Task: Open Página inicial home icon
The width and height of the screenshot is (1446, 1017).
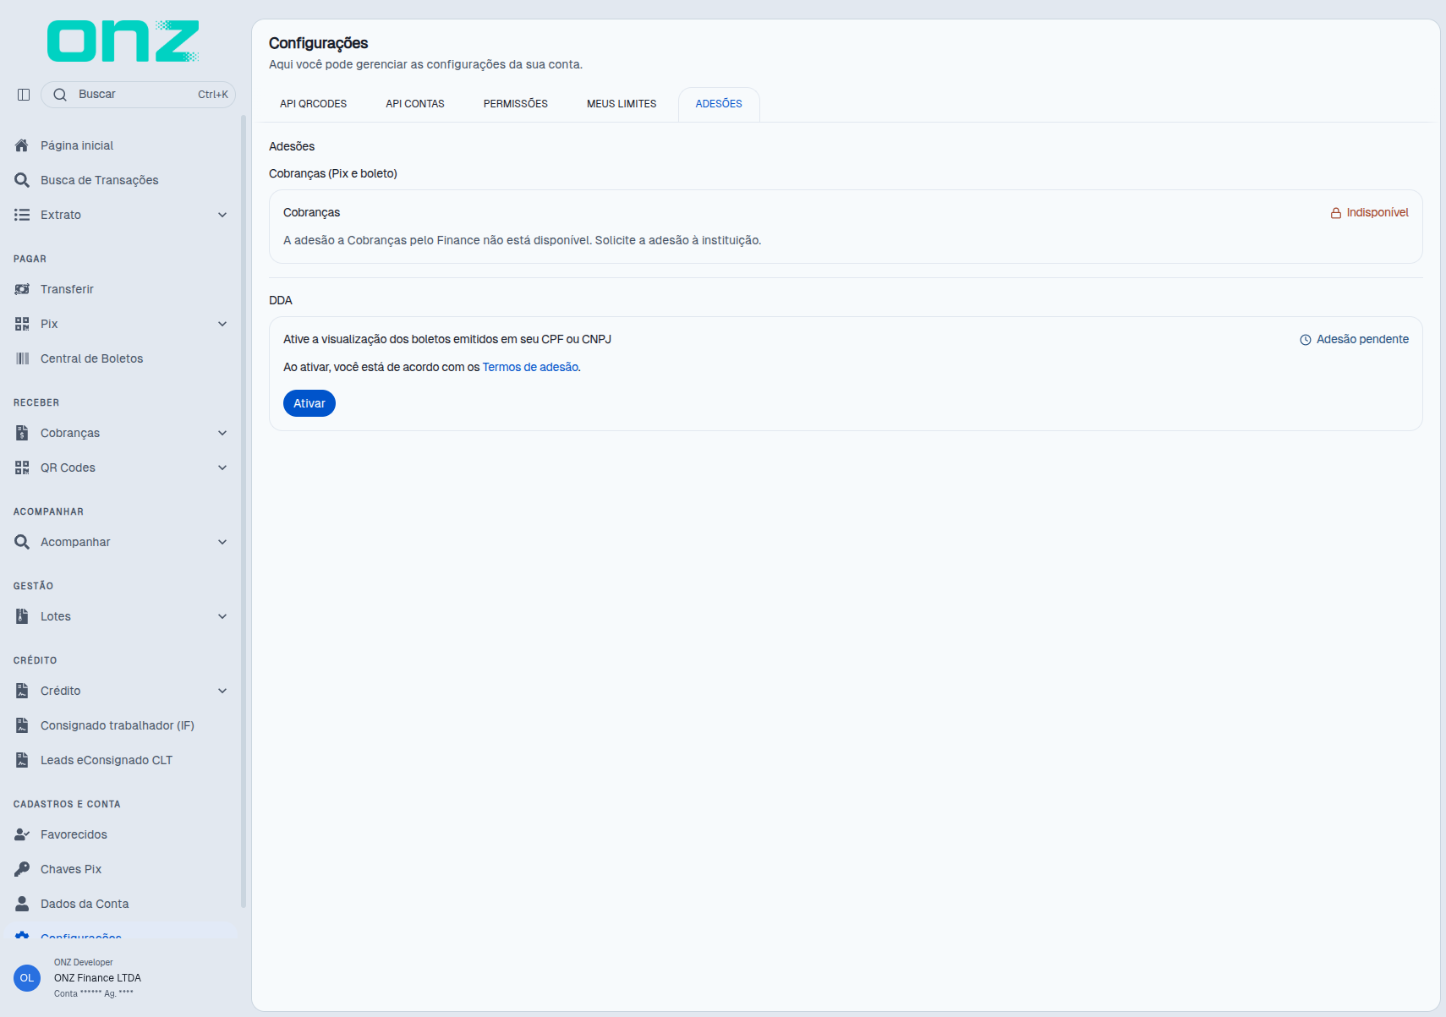Action: point(22,145)
